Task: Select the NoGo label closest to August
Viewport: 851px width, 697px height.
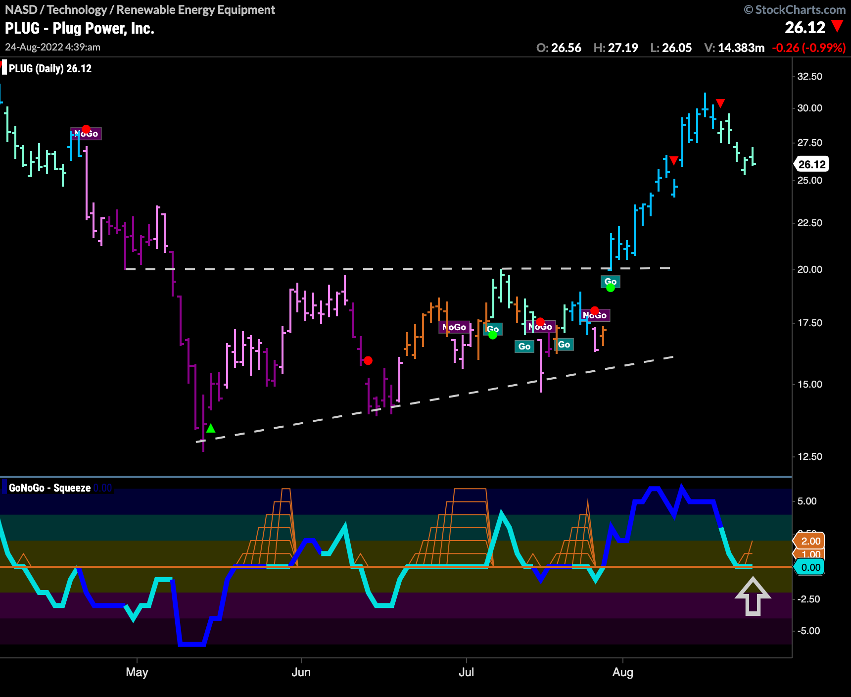Action: (x=595, y=315)
